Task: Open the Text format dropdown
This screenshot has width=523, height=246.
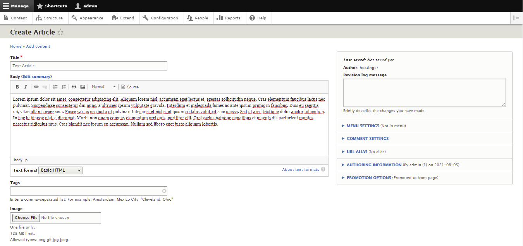Action: (60, 170)
